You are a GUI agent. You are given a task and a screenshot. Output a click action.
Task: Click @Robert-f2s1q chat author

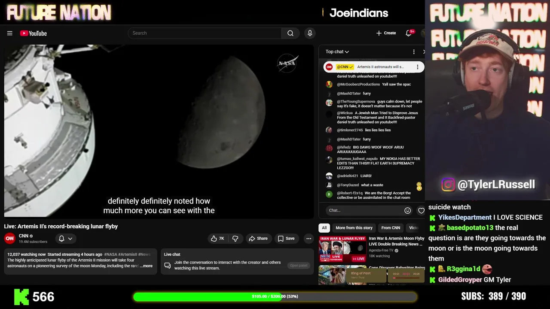[350, 193]
